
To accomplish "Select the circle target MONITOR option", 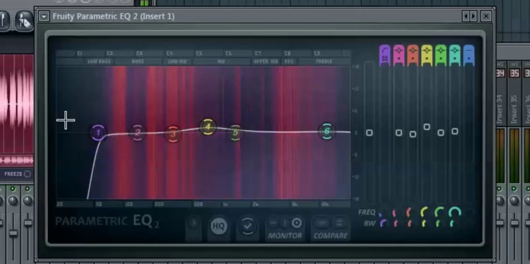I will 297,223.
